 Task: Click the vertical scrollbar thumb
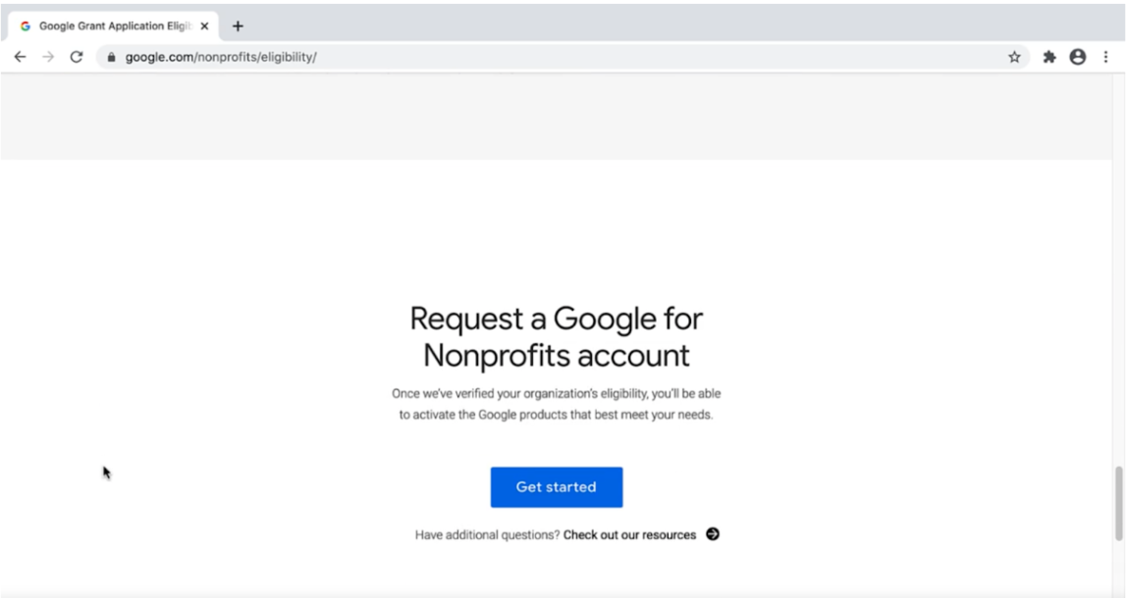click(1118, 503)
